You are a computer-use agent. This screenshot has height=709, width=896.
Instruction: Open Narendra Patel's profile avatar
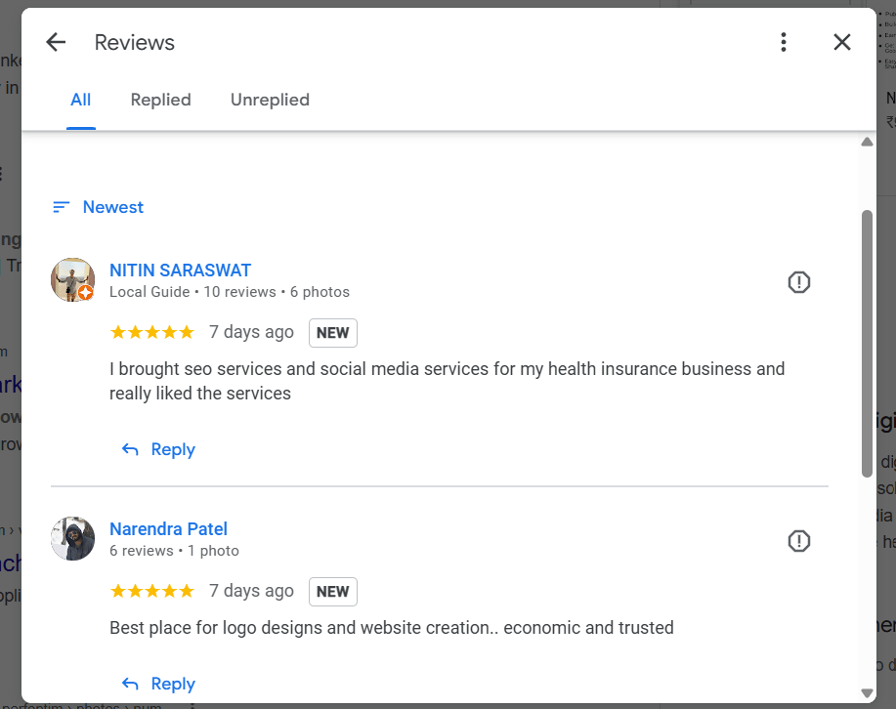[72, 539]
